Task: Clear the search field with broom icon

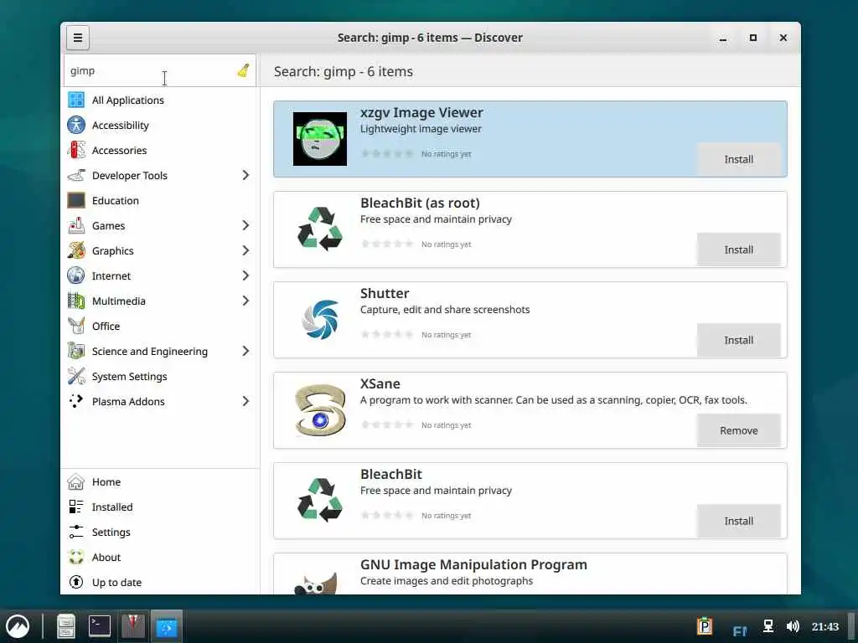Action: 244,70
